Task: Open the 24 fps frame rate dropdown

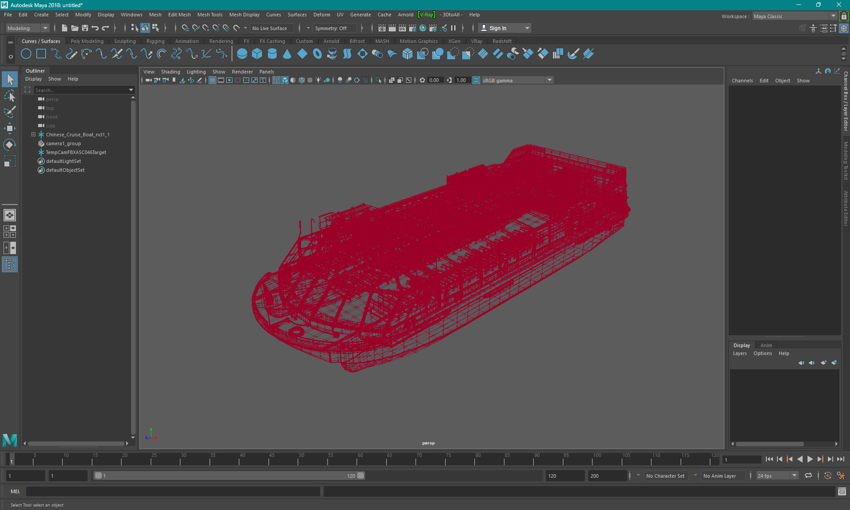Action: coord(777,476)
